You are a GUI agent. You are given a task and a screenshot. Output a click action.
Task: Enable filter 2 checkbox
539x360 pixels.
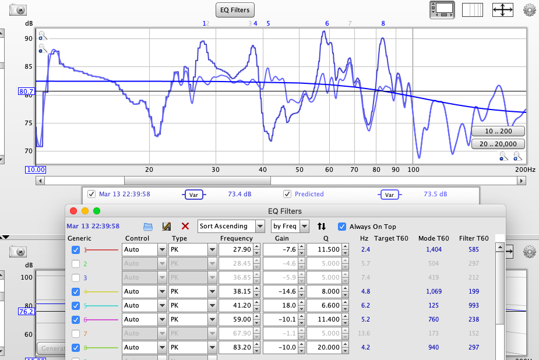[x=76, y=264]
